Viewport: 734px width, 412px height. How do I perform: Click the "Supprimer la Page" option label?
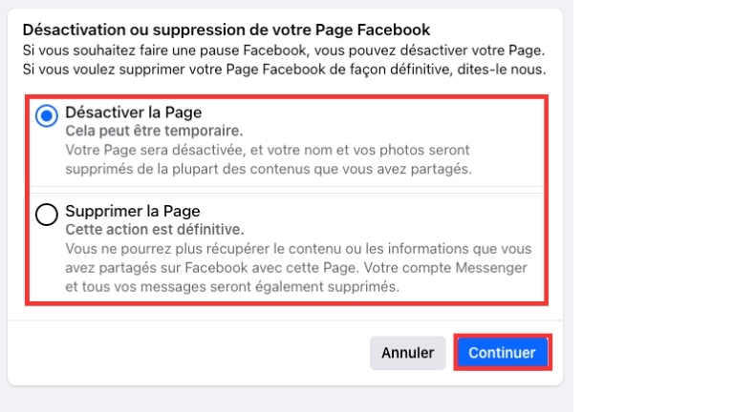[132, 212]
